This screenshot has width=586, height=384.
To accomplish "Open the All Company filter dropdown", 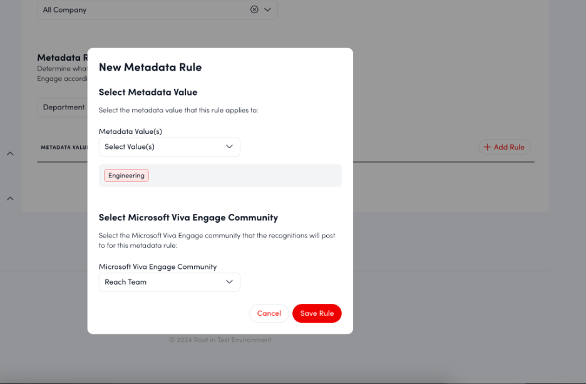I will [x=157, y=9].
